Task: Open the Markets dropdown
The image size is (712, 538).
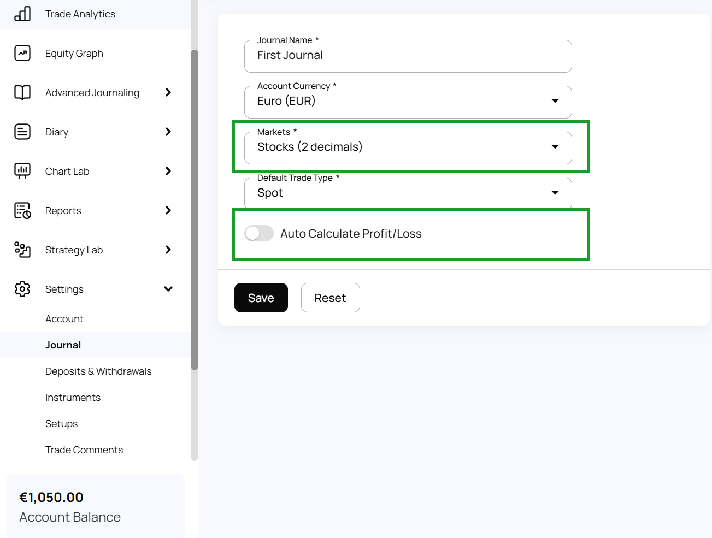Action: coord(408,147)
